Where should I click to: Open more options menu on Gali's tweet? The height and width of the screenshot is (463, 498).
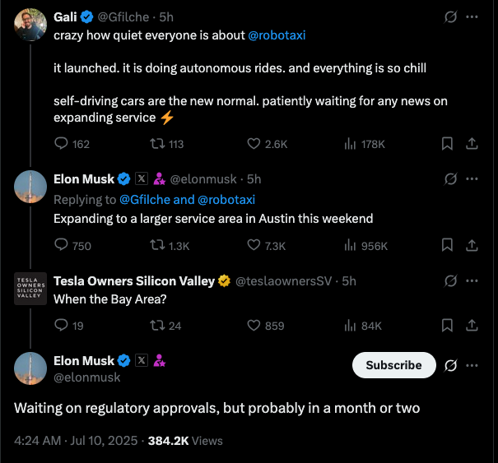point(472,16)
